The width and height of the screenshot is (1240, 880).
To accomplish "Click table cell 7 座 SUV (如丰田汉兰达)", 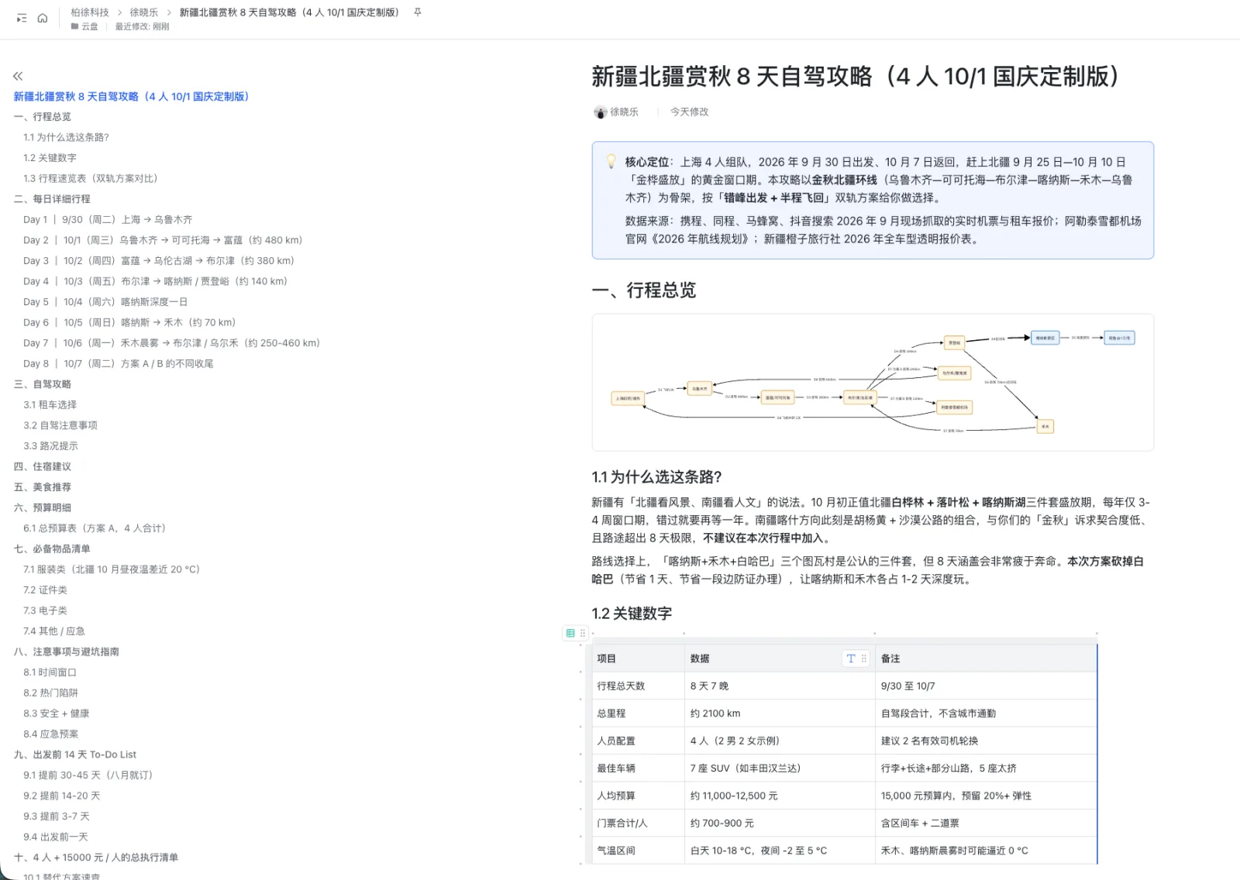I will click(780, 768).
